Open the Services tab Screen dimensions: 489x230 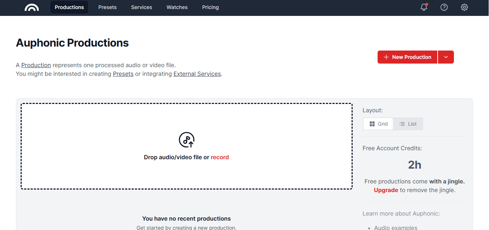141,7
